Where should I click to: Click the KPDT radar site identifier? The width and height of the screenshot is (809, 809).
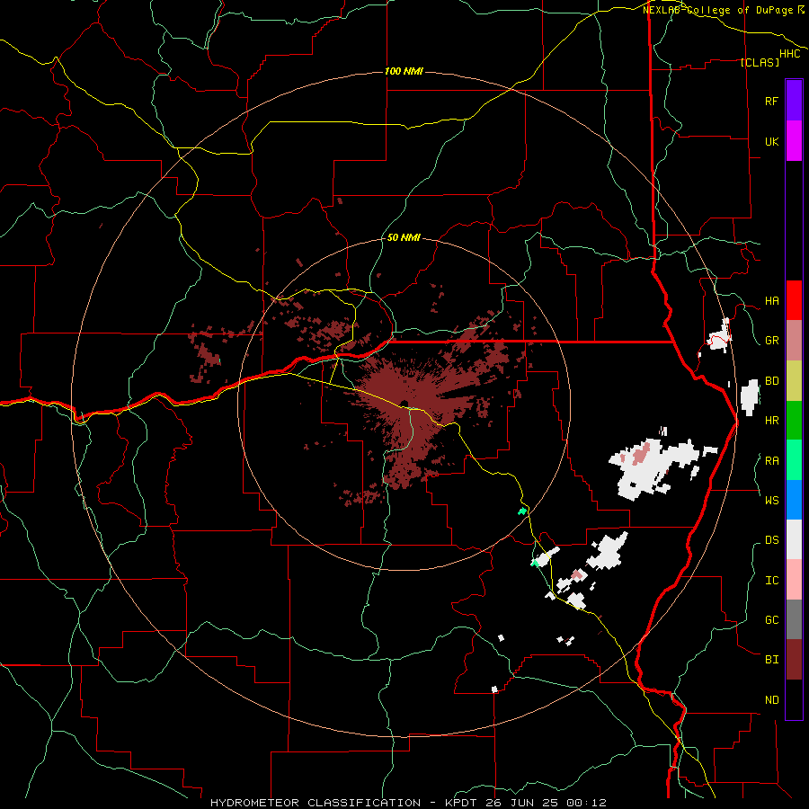[x=460, y=803]
